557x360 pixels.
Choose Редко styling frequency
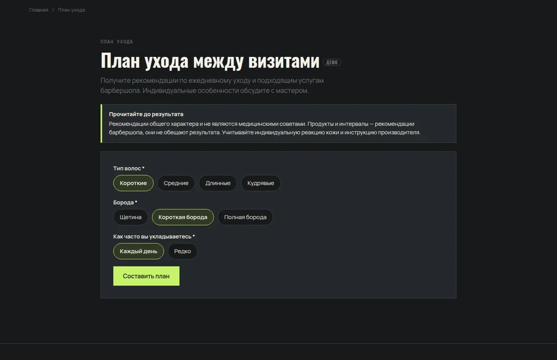(183, 251)
